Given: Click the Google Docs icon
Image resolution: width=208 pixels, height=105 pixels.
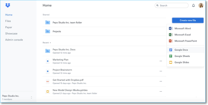Looking at the screenshot, I should point(171,50).
